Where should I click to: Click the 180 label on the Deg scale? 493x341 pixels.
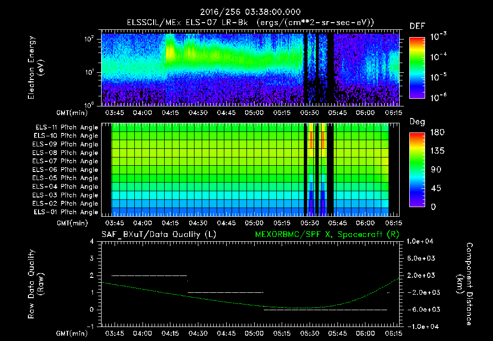click(x=437, y=132)
